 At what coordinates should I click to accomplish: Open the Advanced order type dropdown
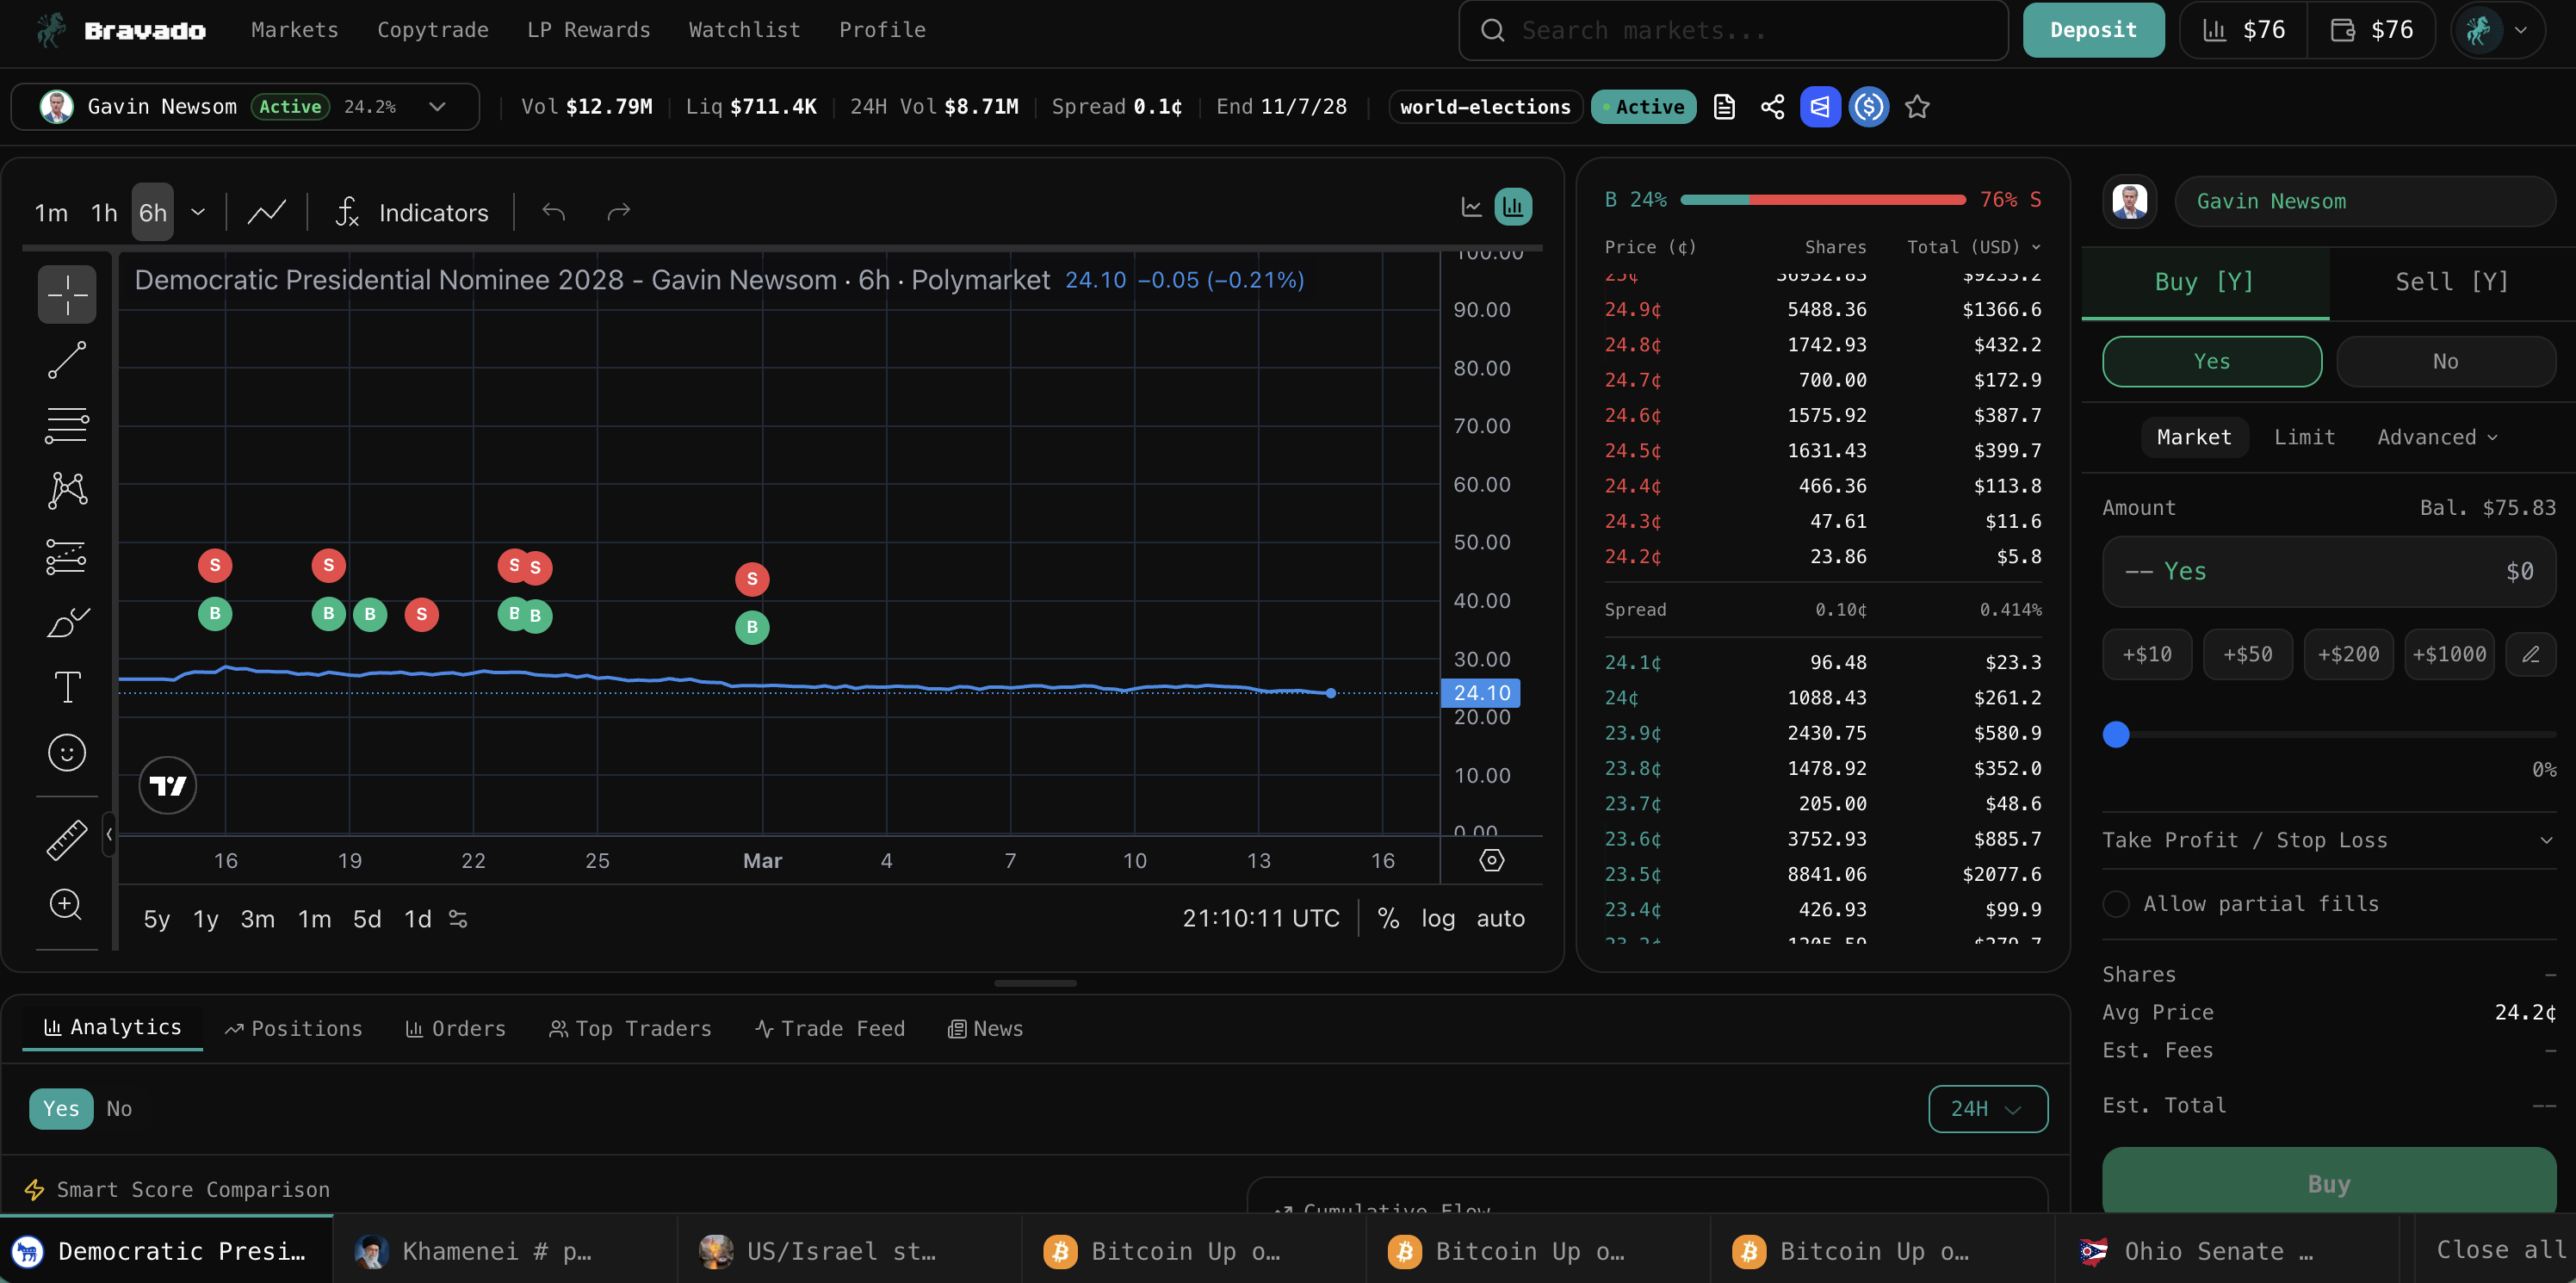pyautogui.click(x=2436, y=437)
